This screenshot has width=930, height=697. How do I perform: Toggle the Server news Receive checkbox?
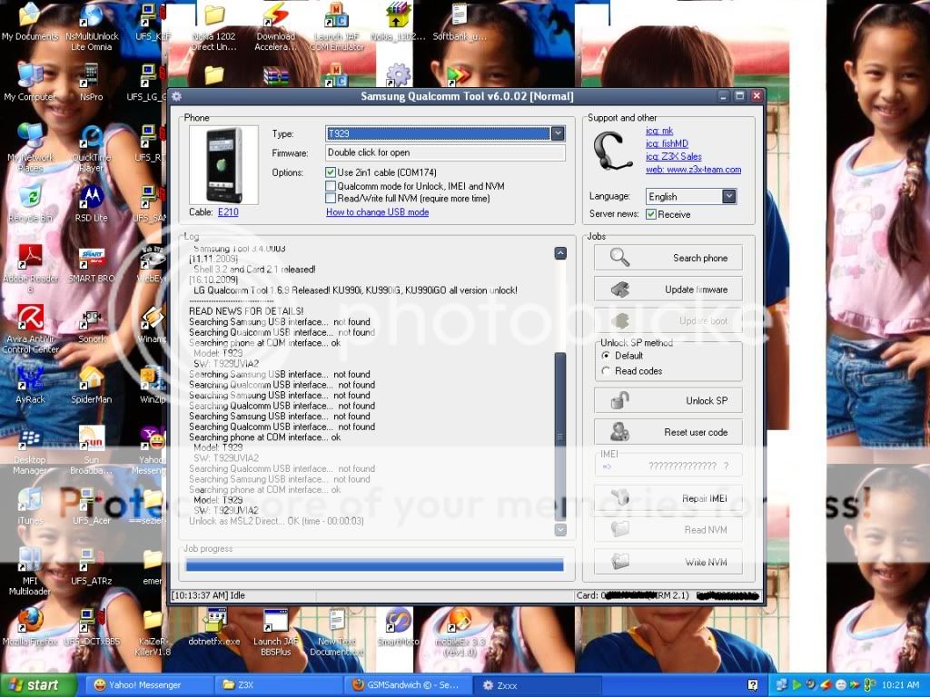[x=651, y=214]
